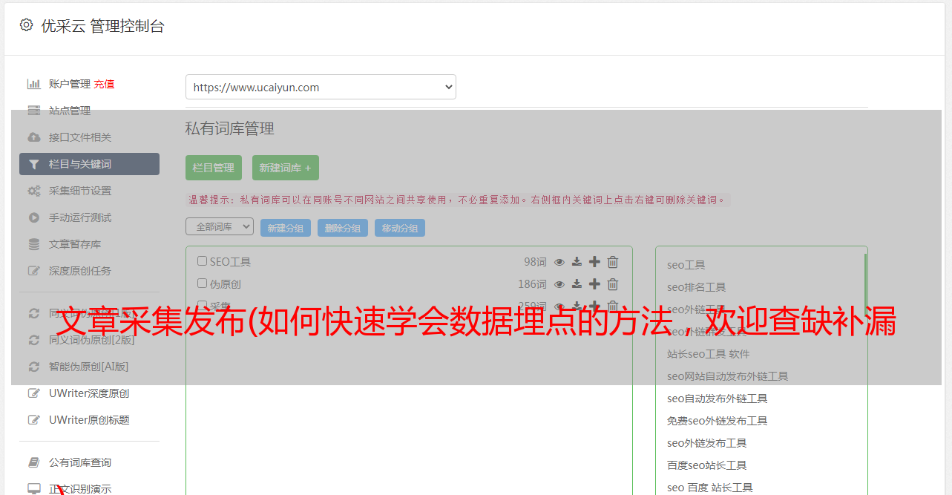Open 账户管理 in the sidebar
The height and width of the screenshot is (495, 952).
click(x=70, y=84)
